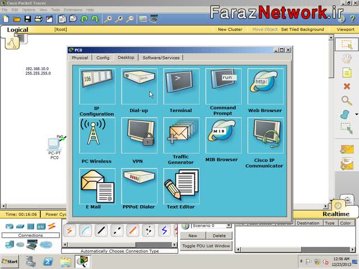Open the File menu
The width and height of the screenshot is (359, 269).
4,10
